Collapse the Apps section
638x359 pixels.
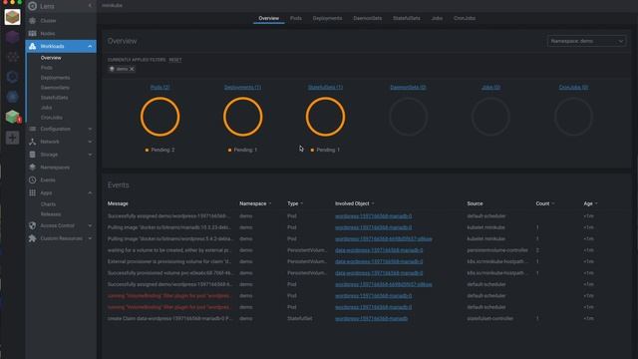coord(61,192)
